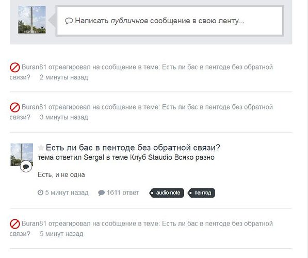Image resolution: width=308 pixels, height=258 pixels.
Task: Open the '1611 ответ' replies count
Action: 123,192
